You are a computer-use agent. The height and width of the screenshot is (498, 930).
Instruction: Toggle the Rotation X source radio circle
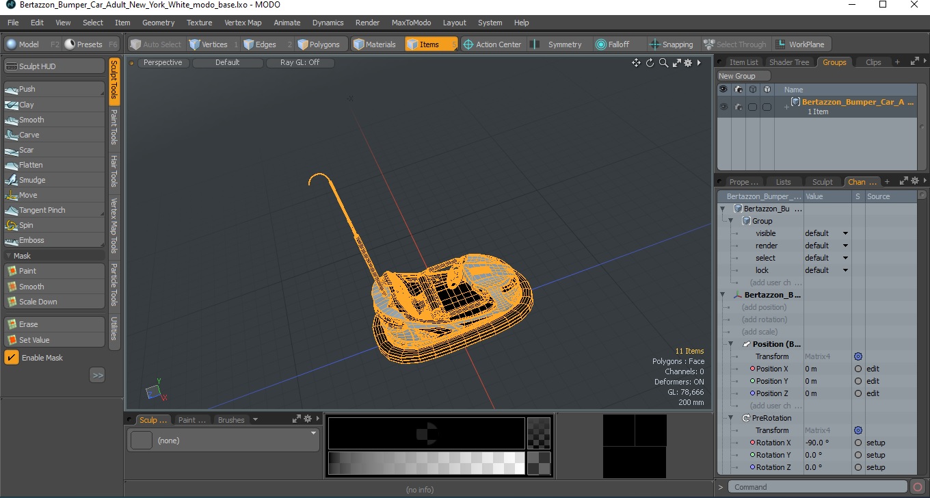pyautogui.click(x=858, y=443)
